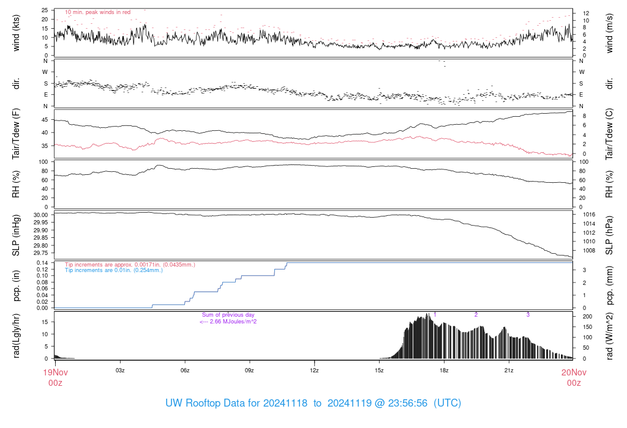Select the 06z time axis tick
Viewport: 627px width, 428px height.
pos(185,371)
